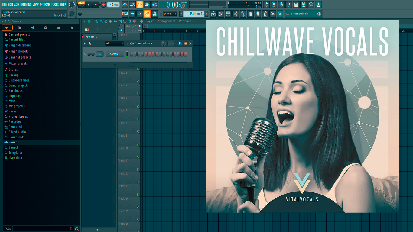Click the microphone one-click recording icon
Viewport: 413px width, 232px height.
click(281, 5)
